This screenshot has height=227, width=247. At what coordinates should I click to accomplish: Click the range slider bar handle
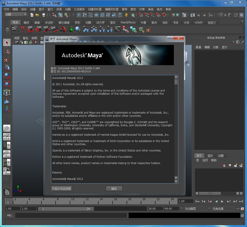tap(66, 209)
